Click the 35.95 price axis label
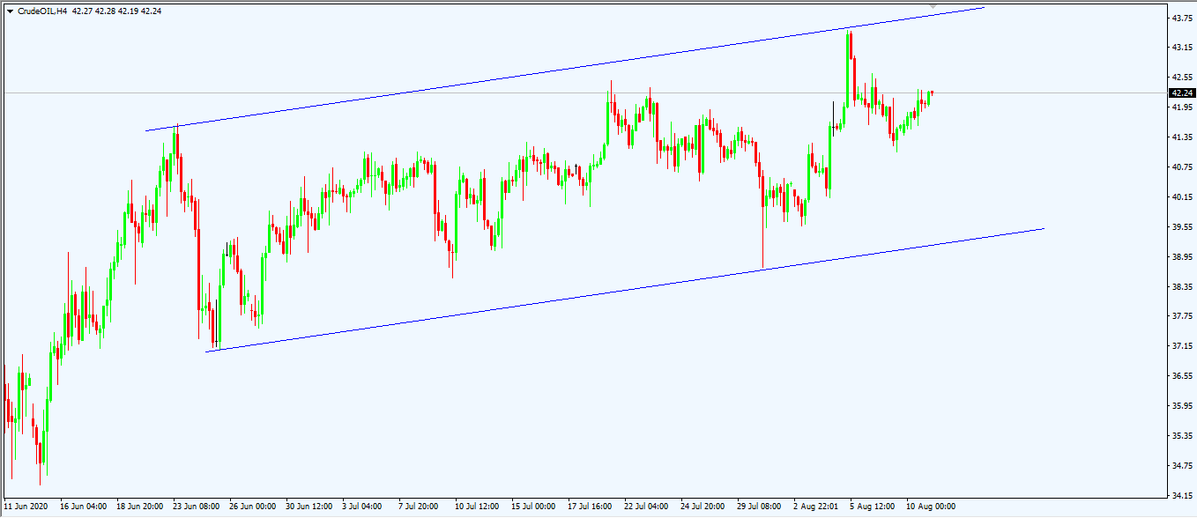1197x518 pixels. (x=1182, y=406)
